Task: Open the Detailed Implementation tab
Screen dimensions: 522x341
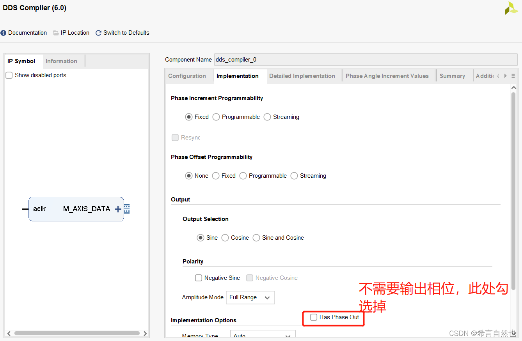Action: click(x=302, y=76)
